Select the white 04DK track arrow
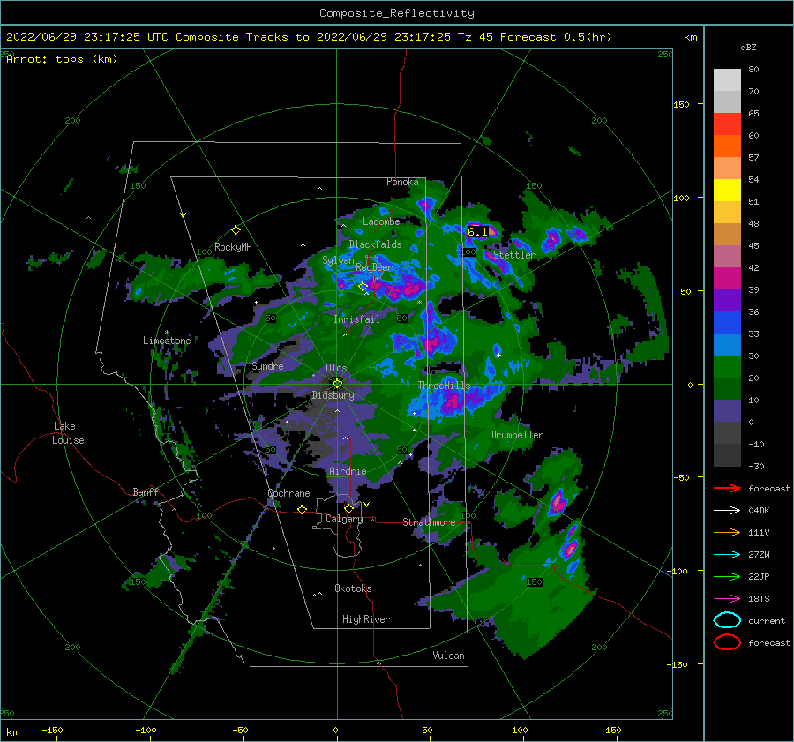The width and height of the screenshot is (794, 742). click(x=727, y=510)
